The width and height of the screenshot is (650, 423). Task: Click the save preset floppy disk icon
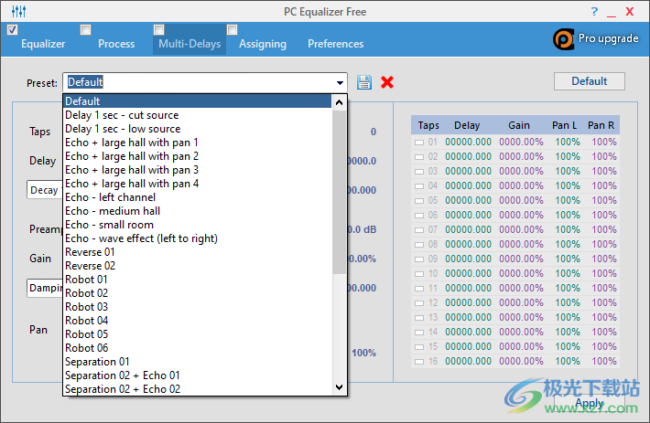(364, 82)
